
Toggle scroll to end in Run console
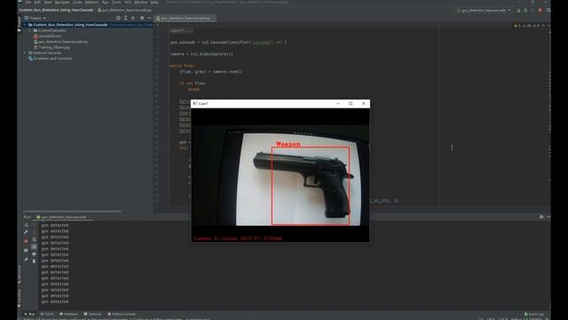[x=34, y=247]
